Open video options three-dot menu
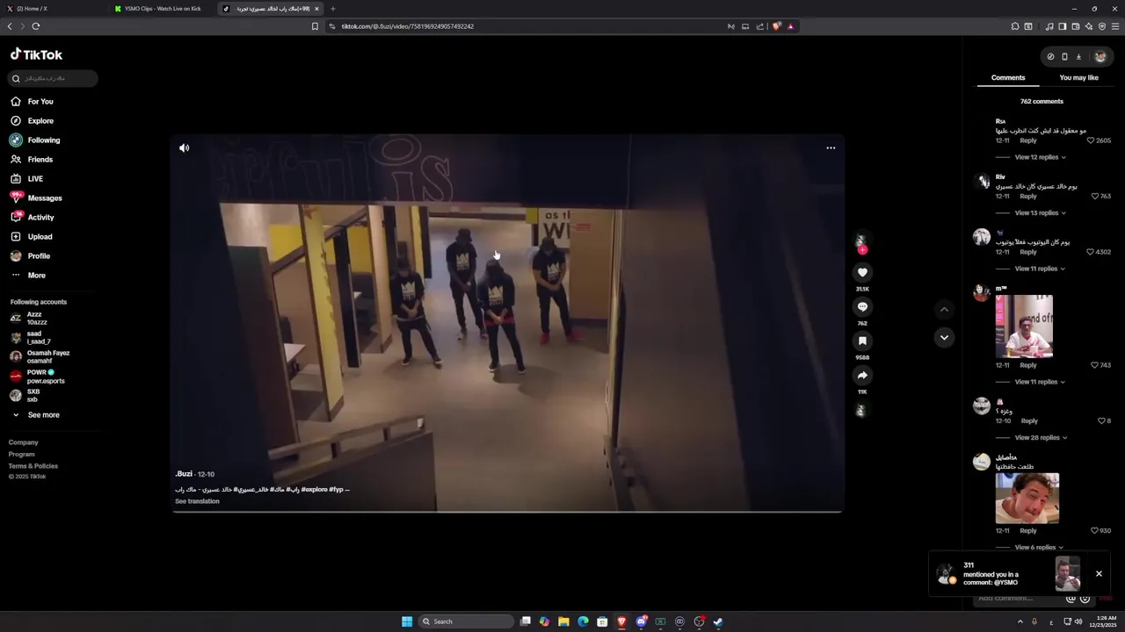The image size is (1125, 632). pyautogui.click(x=831, y=148)
